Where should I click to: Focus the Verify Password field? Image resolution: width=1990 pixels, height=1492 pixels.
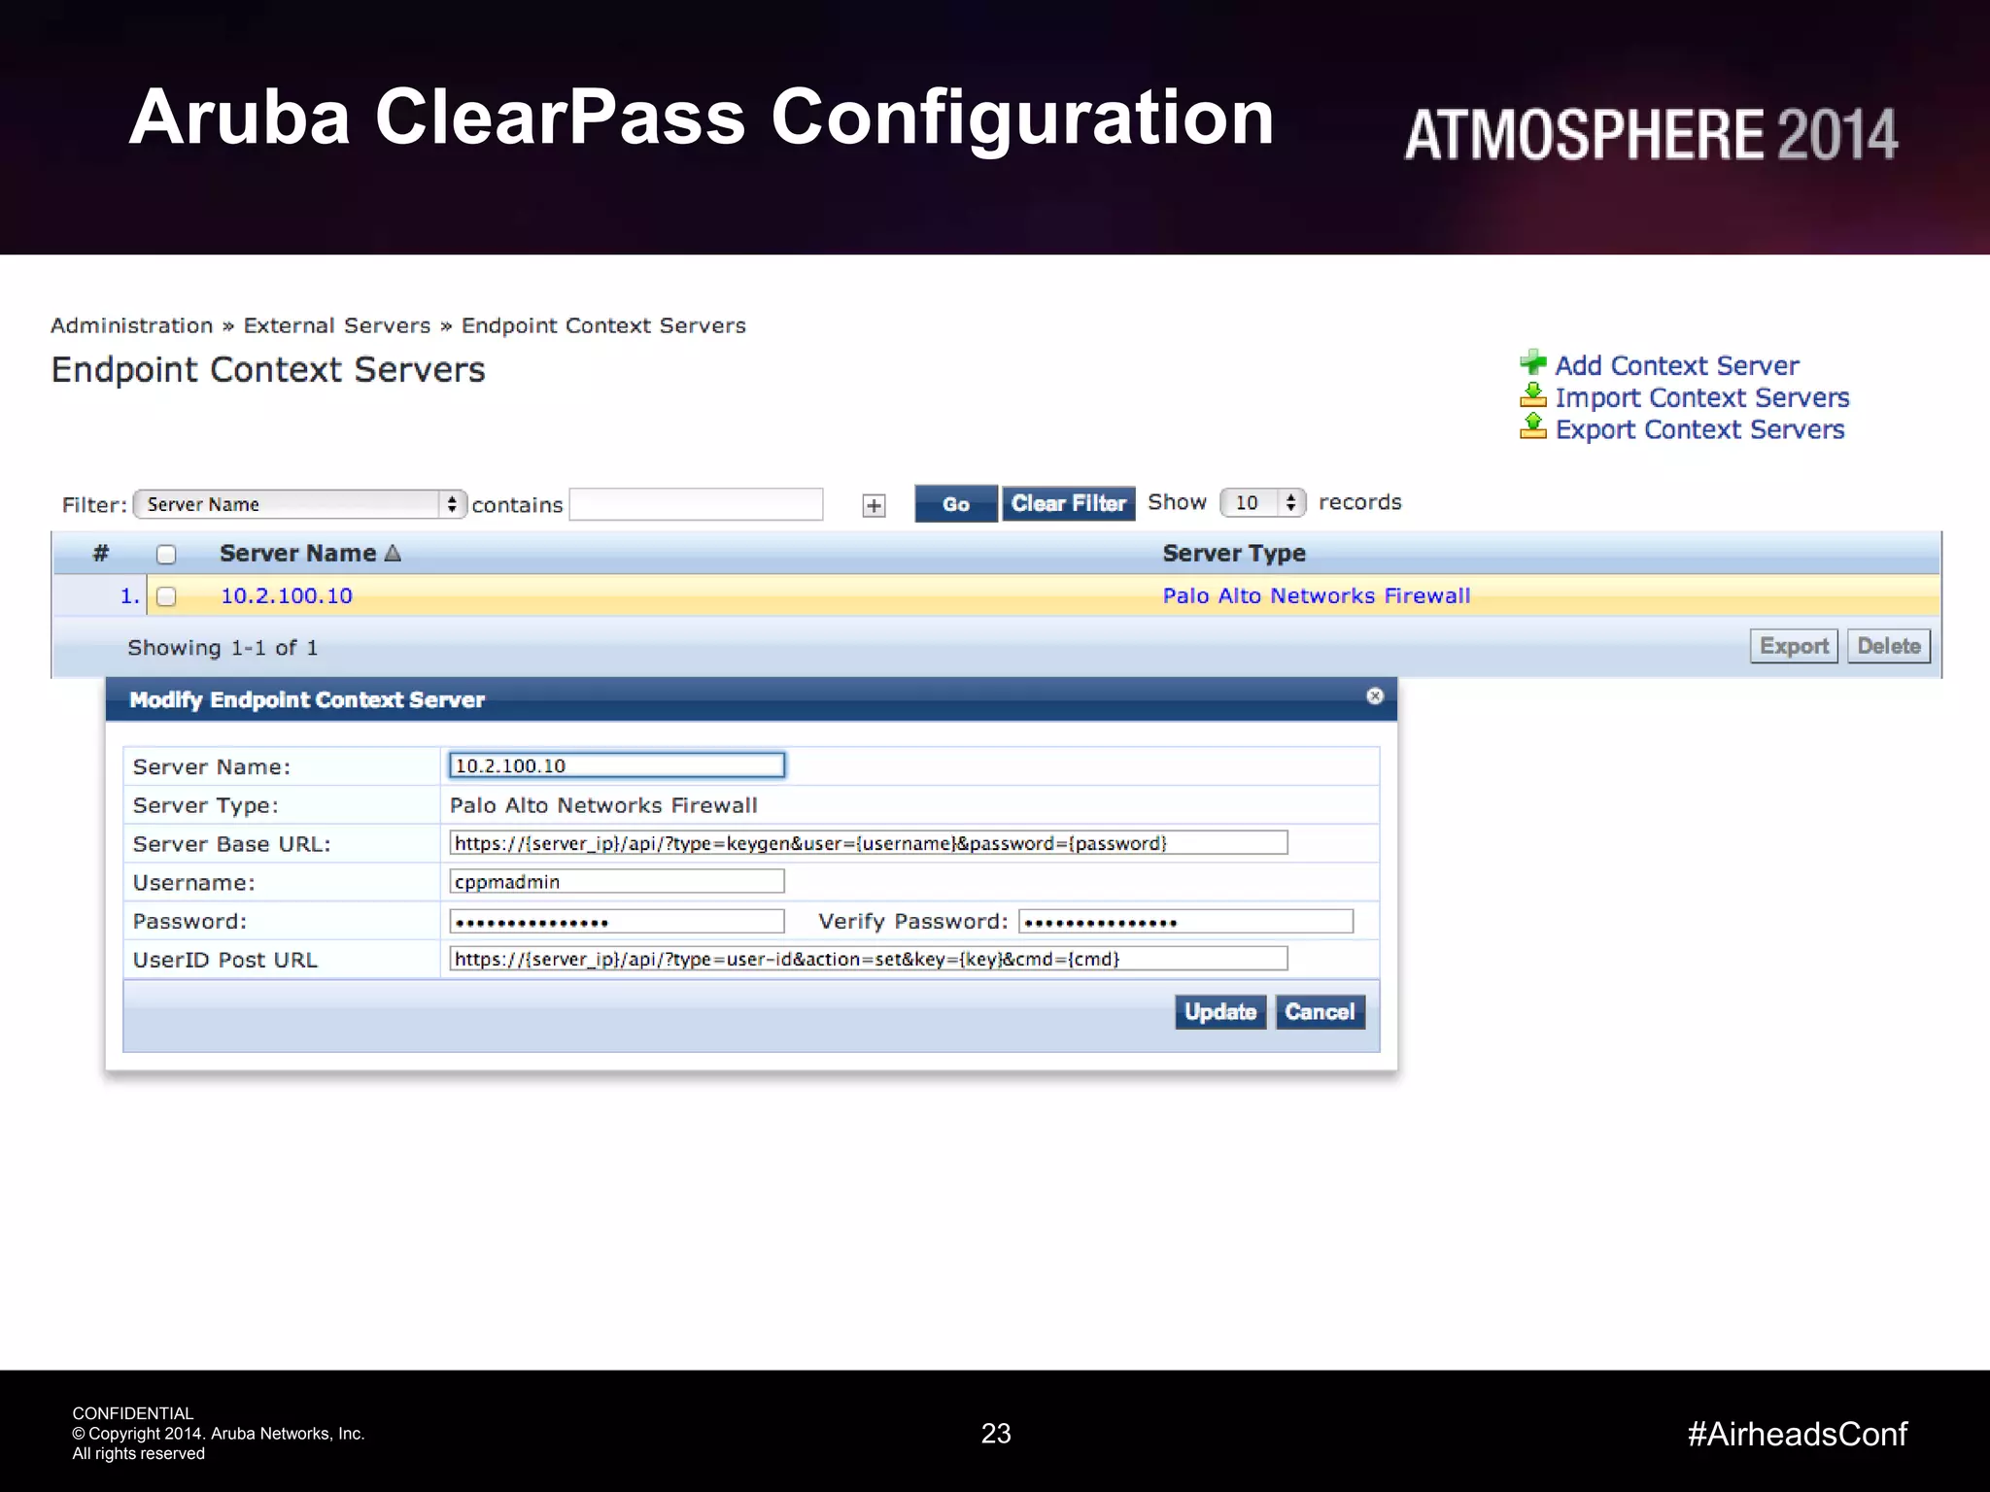coord(1185,921)
